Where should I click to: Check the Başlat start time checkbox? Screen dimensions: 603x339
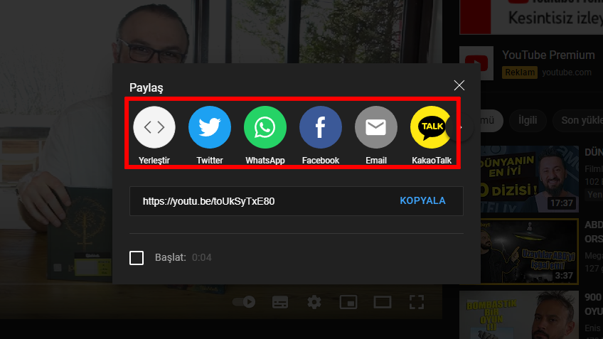[137, 257]
